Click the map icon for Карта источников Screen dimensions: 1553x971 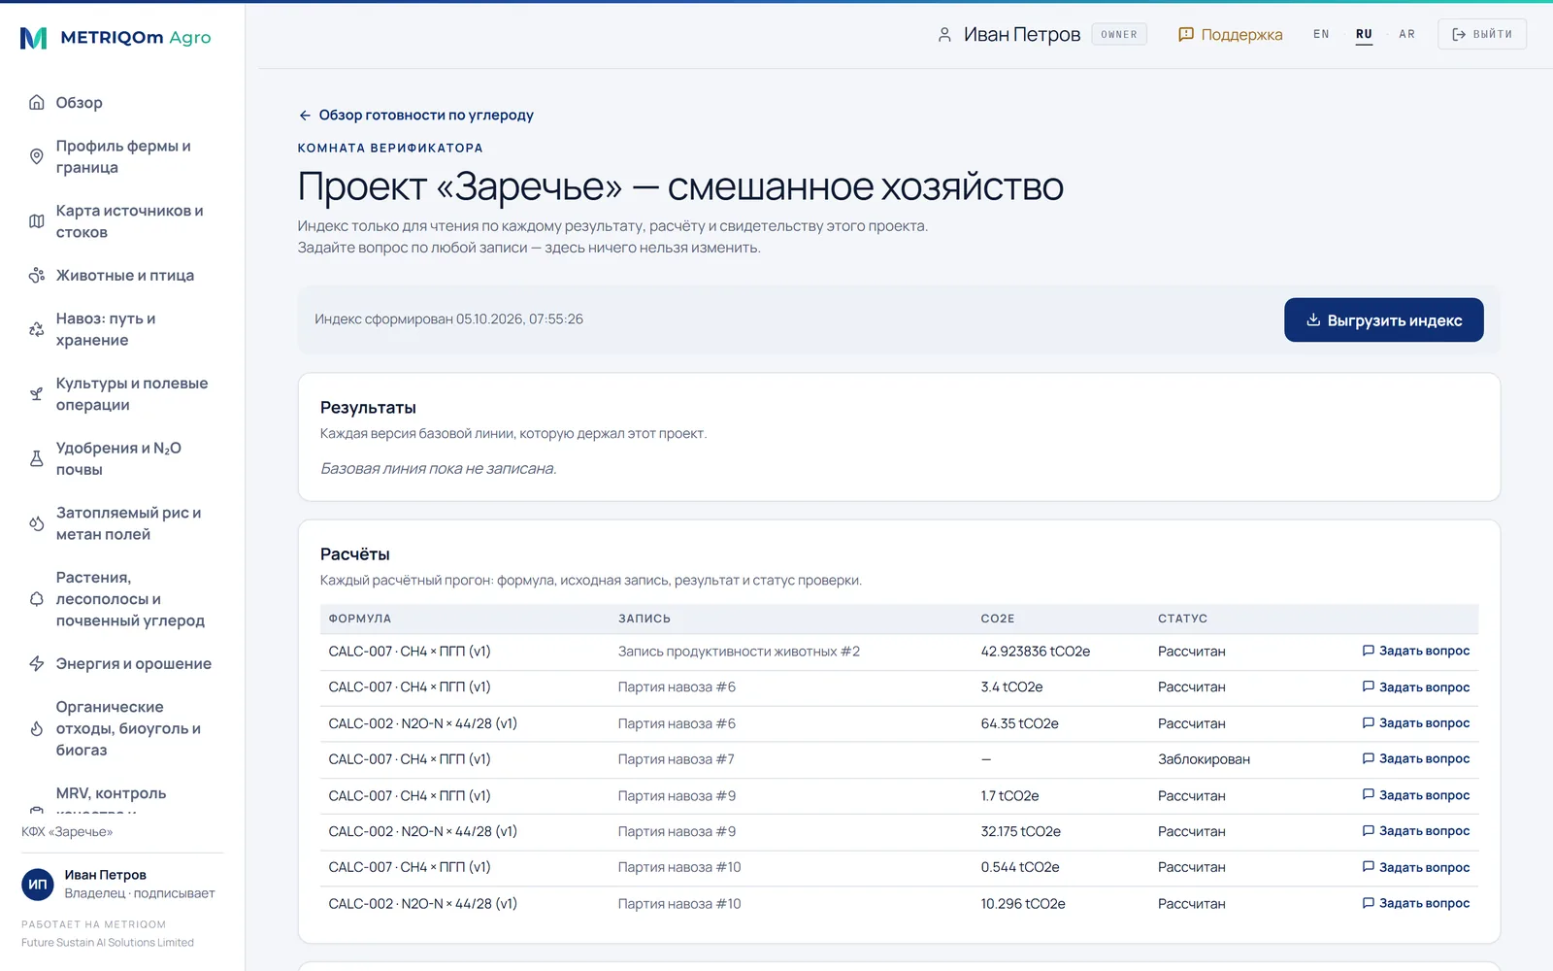coord(37,221)
